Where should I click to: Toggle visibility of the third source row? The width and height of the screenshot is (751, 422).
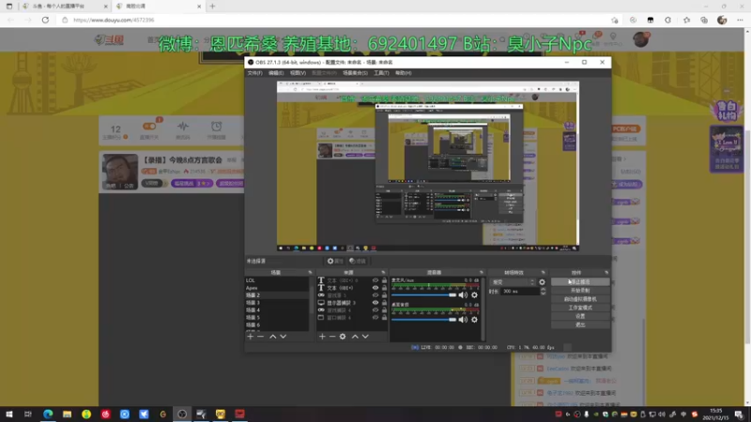[375, 295]
